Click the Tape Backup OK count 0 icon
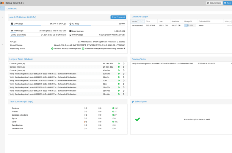The height and width of the screenshot is (153, 232). [x=113, y=125]
